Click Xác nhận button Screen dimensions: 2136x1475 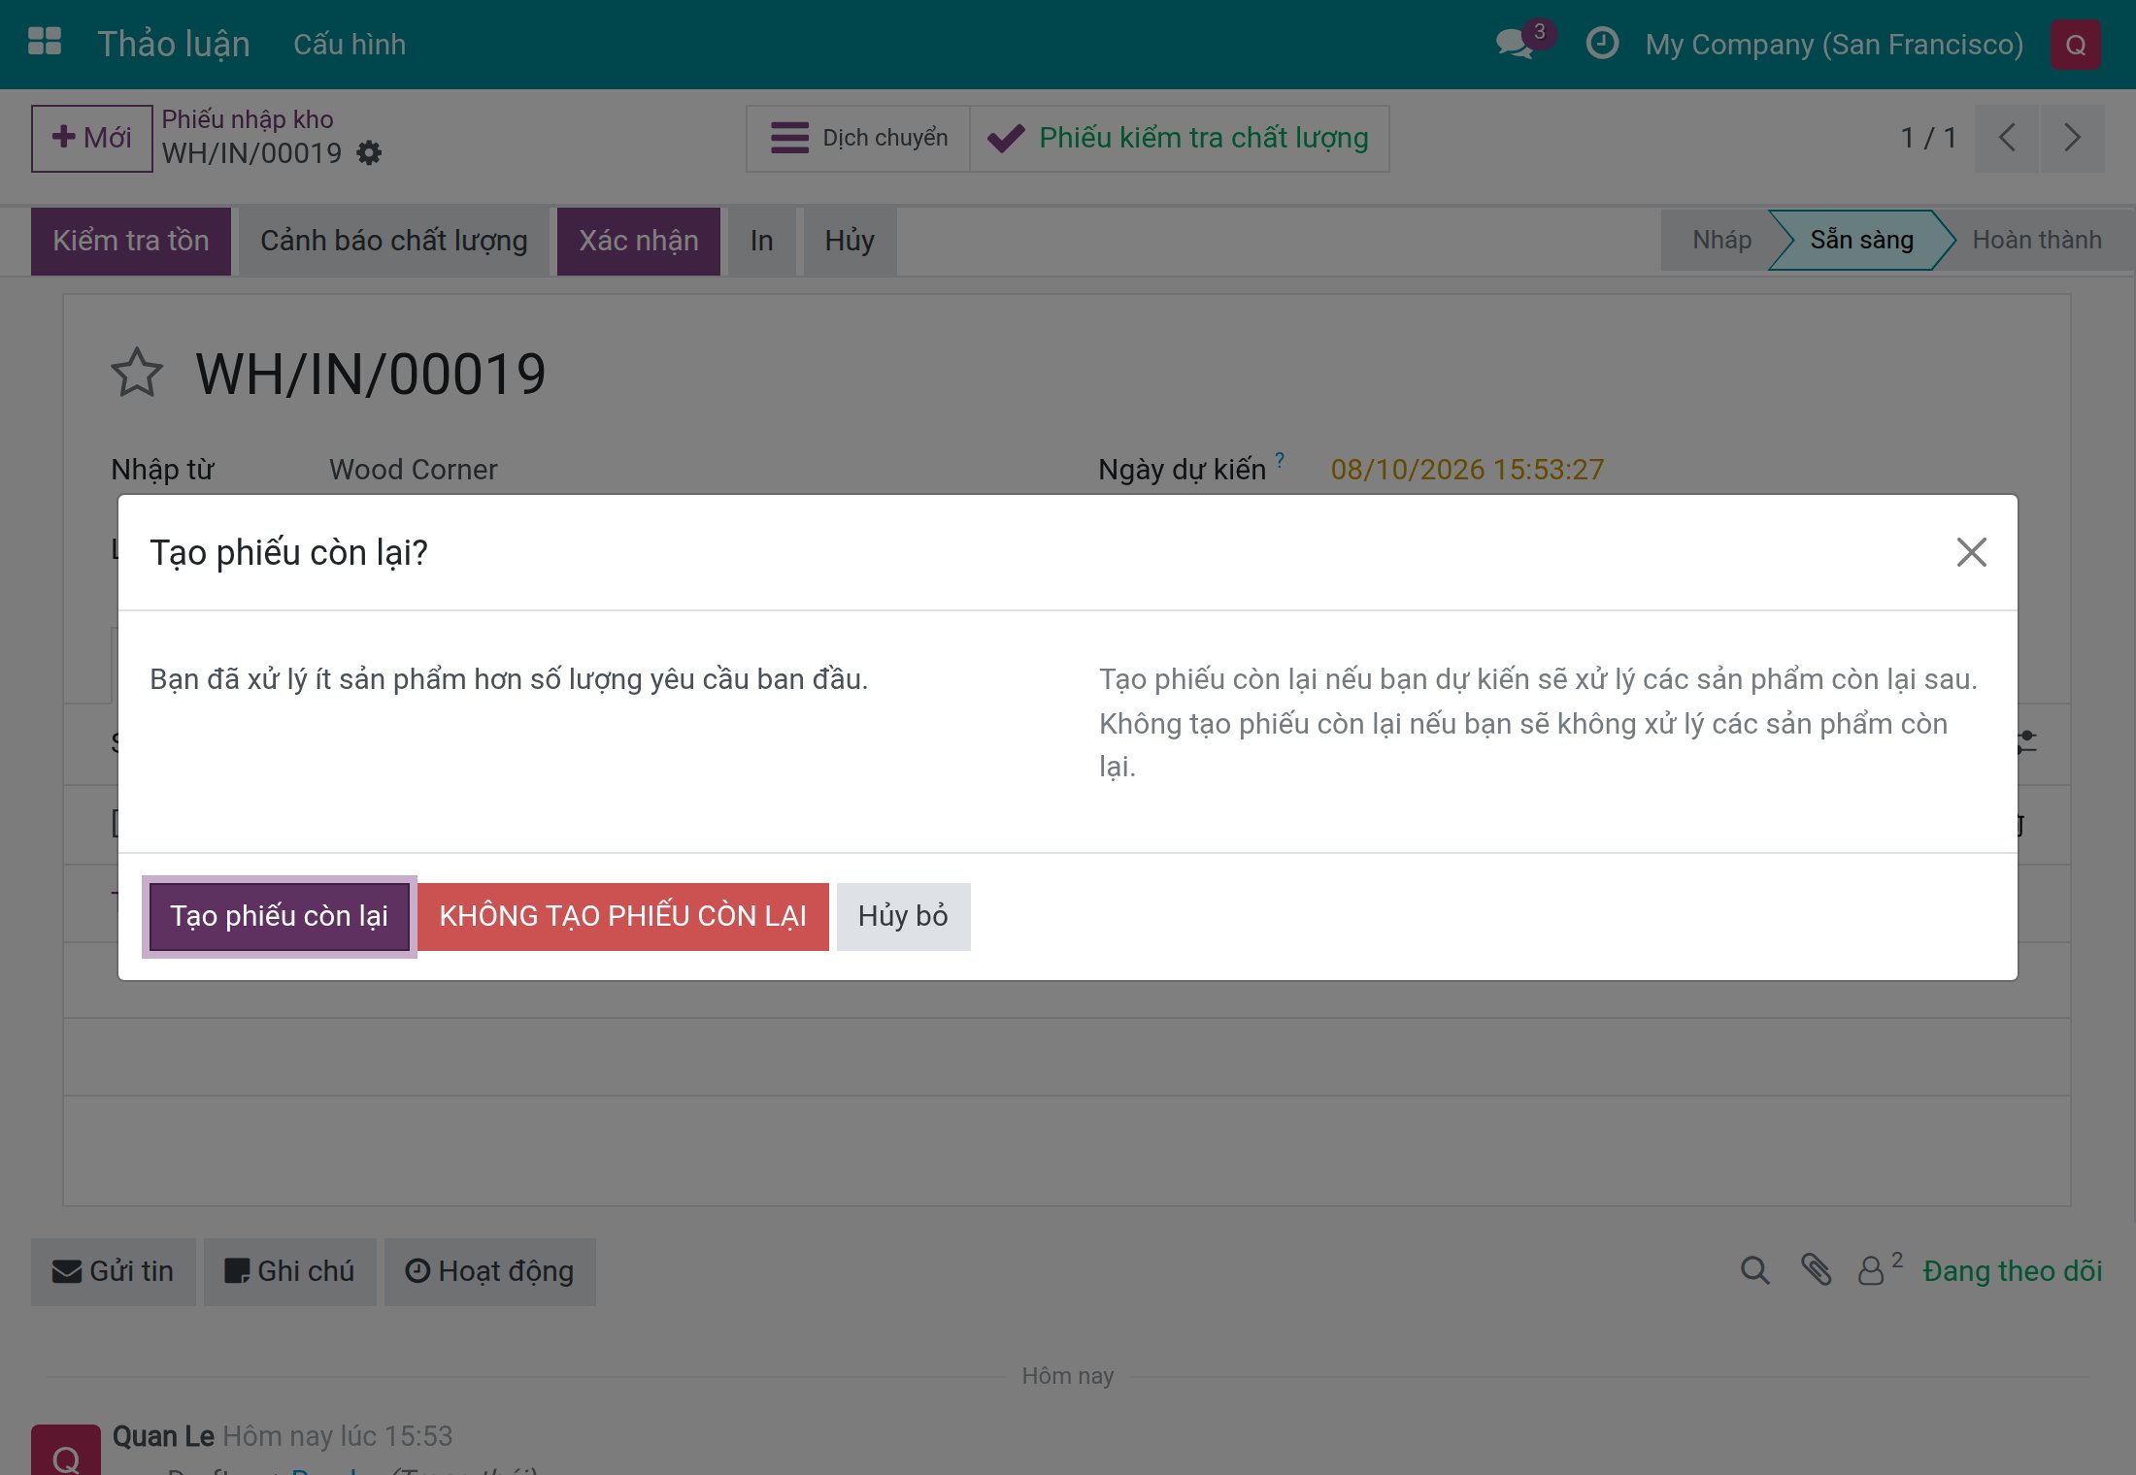tap(639, 241)
